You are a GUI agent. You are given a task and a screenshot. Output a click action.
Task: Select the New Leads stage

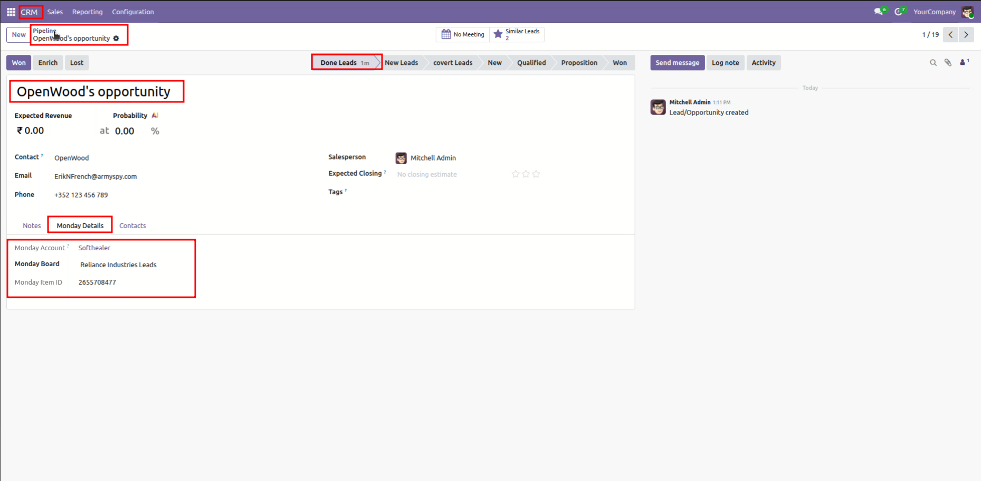[x=401, y=63]
